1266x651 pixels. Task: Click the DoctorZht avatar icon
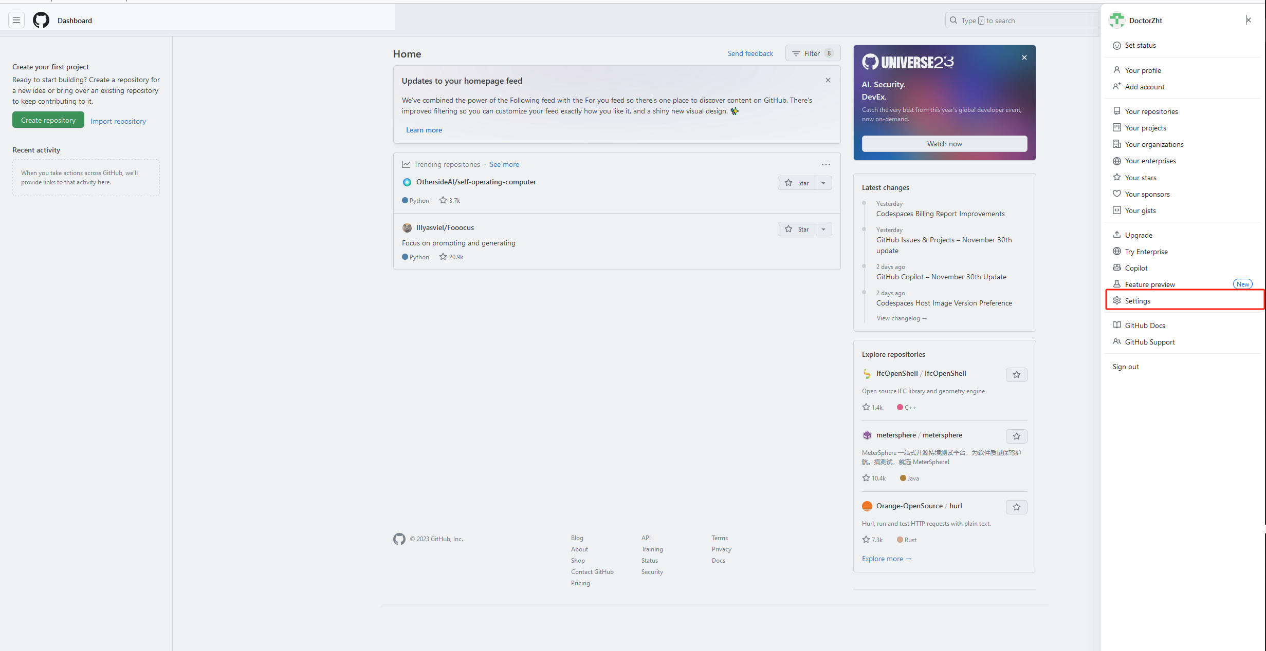[1116, 20]
